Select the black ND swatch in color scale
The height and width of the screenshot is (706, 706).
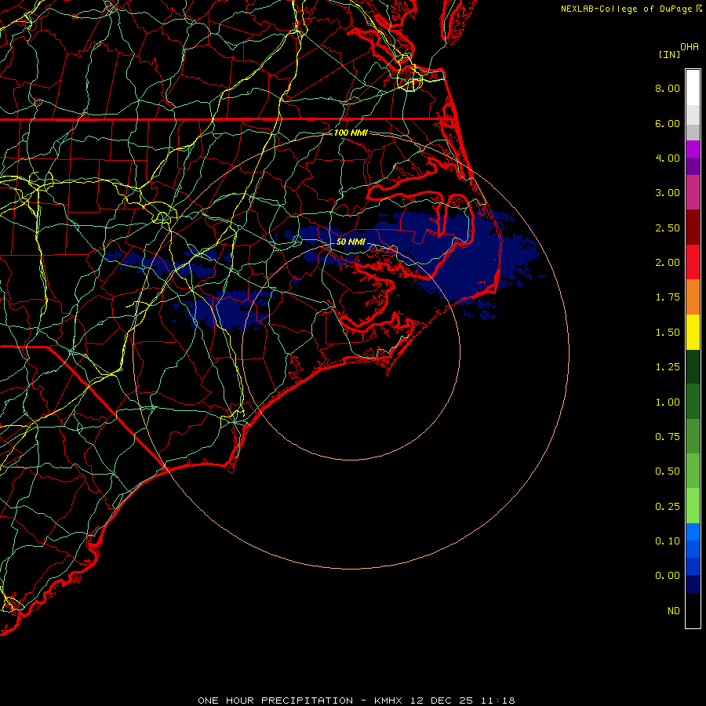click(x=693, y=610)
